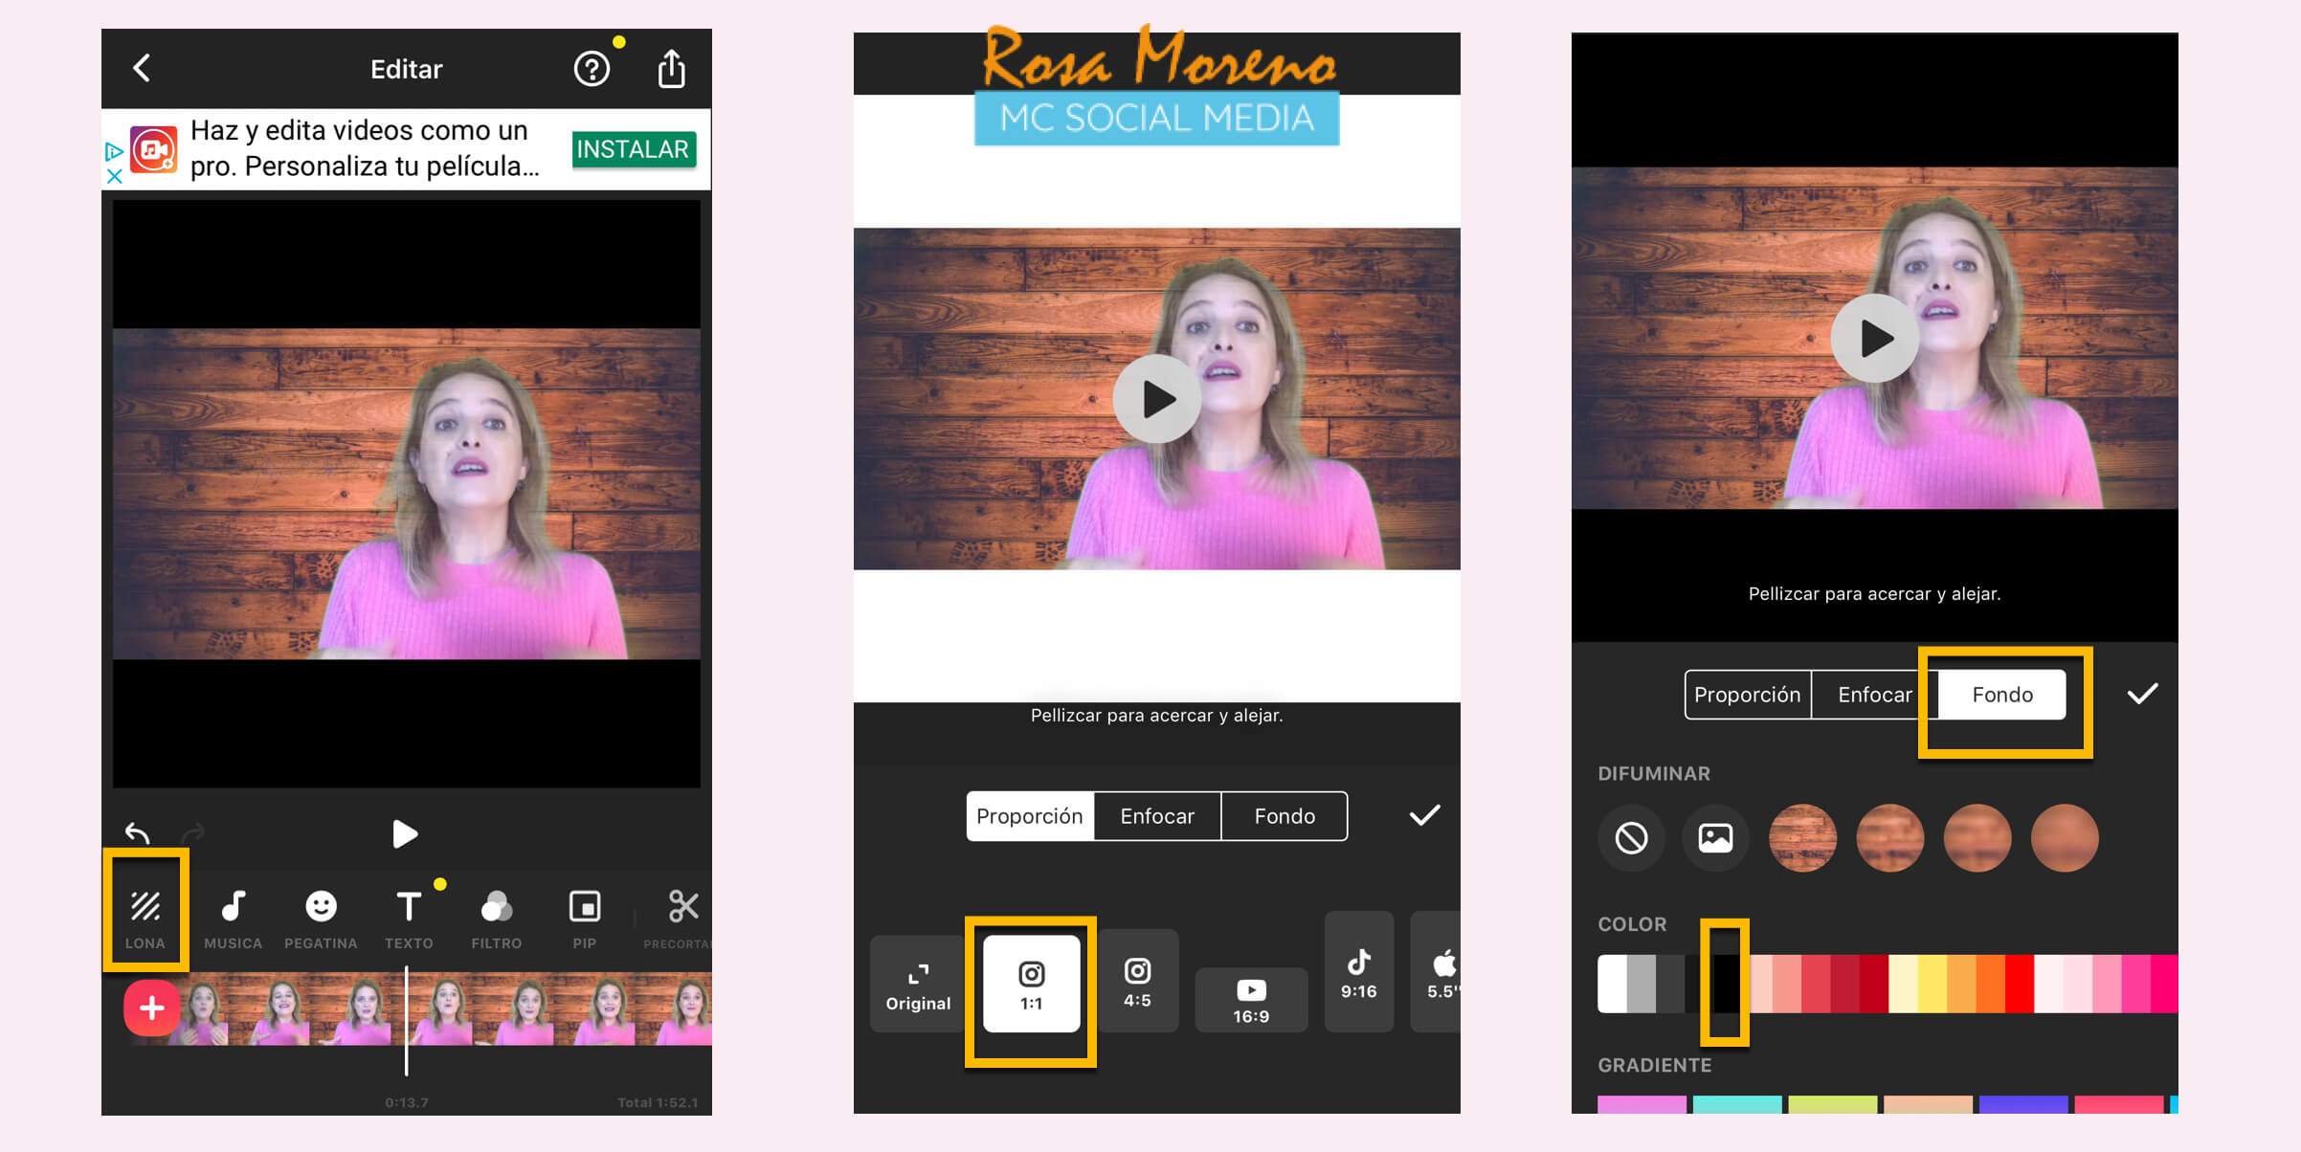The image size is (2301, 1152).
Task: Switch to the Fondo tab
Action: (x=2001, y=695)
